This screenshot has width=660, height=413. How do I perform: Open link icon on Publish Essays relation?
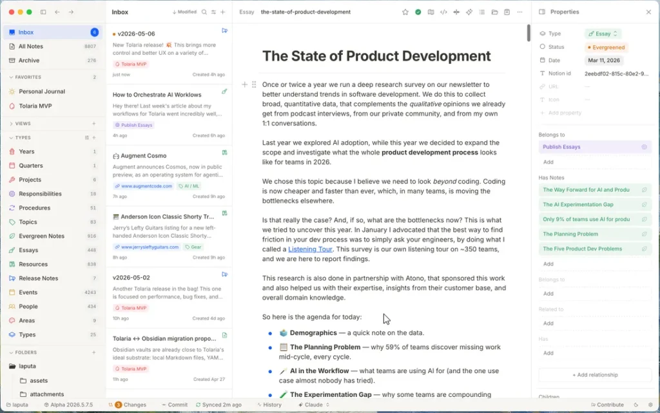(644, 147)
